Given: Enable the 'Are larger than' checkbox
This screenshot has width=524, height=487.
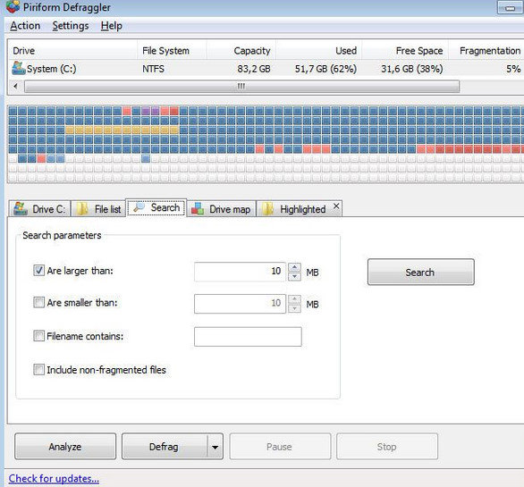Looking at the screenshot, I should [38, 270].
